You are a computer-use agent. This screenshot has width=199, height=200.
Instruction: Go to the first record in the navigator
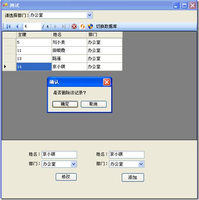(9, 26)
